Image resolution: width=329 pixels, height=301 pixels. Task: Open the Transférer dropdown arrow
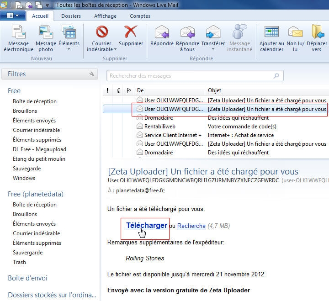click(213, 49)
